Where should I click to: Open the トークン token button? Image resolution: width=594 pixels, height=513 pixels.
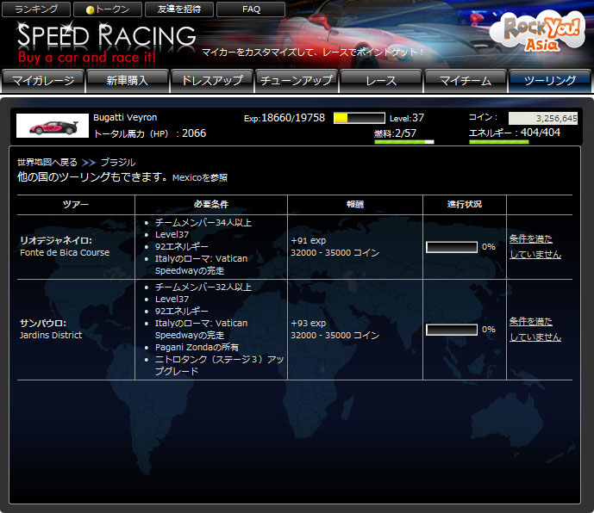tap(108, 9)
